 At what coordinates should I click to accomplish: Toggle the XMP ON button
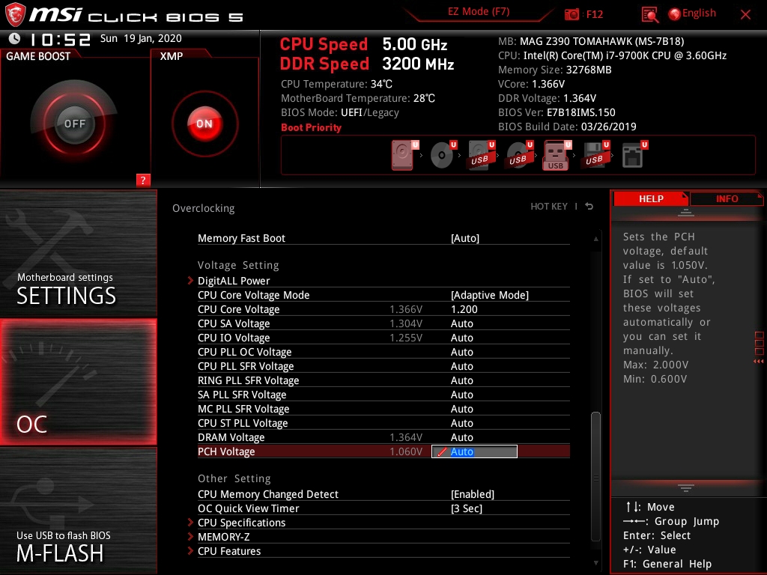tap(204, 124)
